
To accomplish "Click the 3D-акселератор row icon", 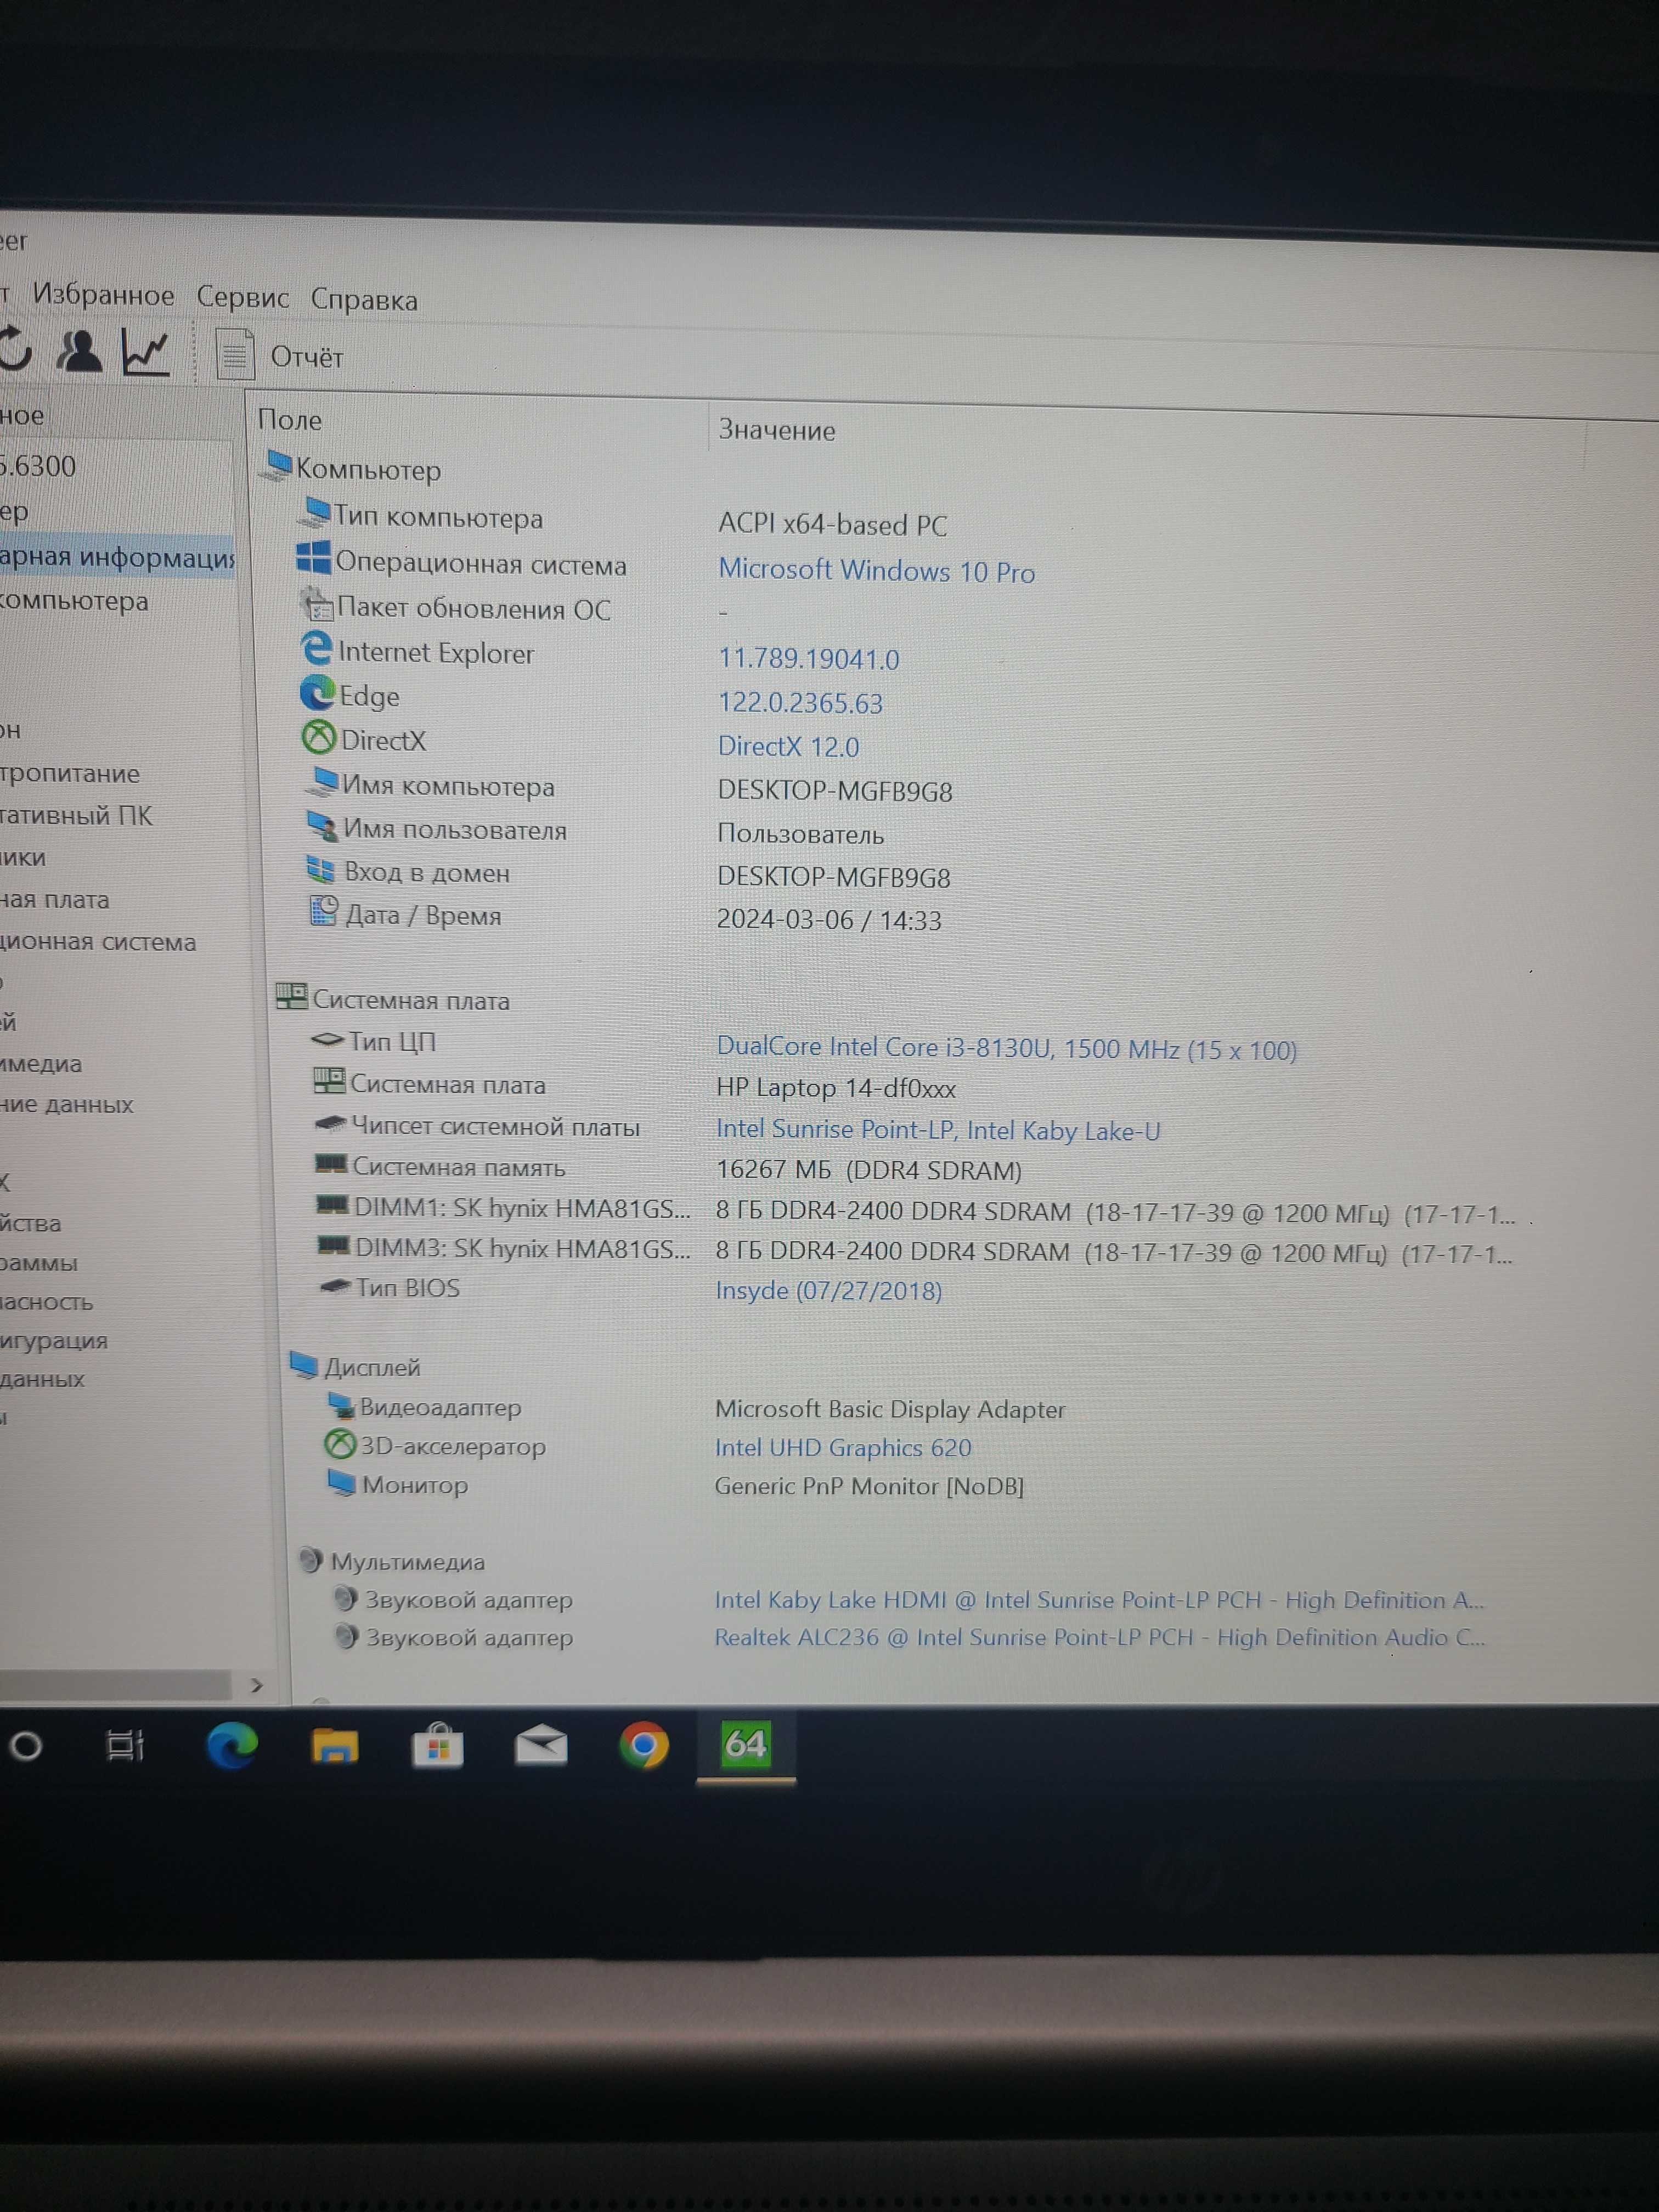I will pos(340,1444).
